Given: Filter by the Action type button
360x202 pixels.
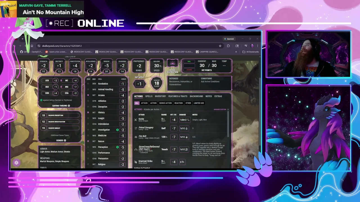Looking at the screenshot, I should click(153, 103).
